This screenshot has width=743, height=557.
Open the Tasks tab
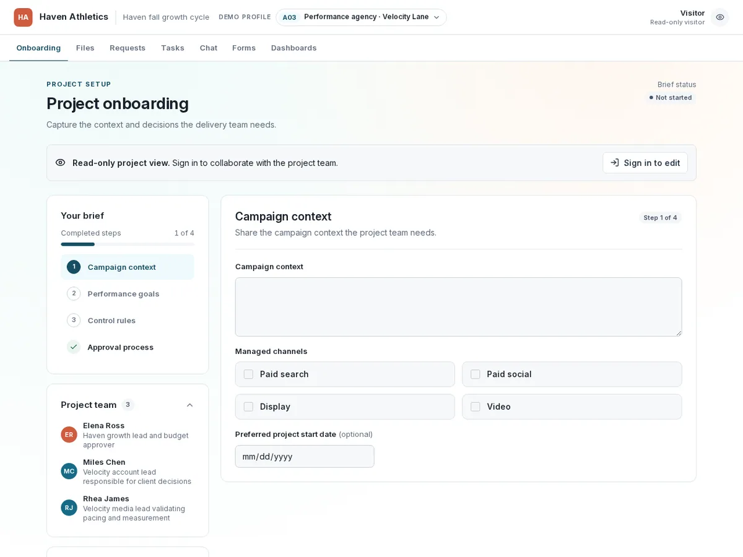[173, 48]
